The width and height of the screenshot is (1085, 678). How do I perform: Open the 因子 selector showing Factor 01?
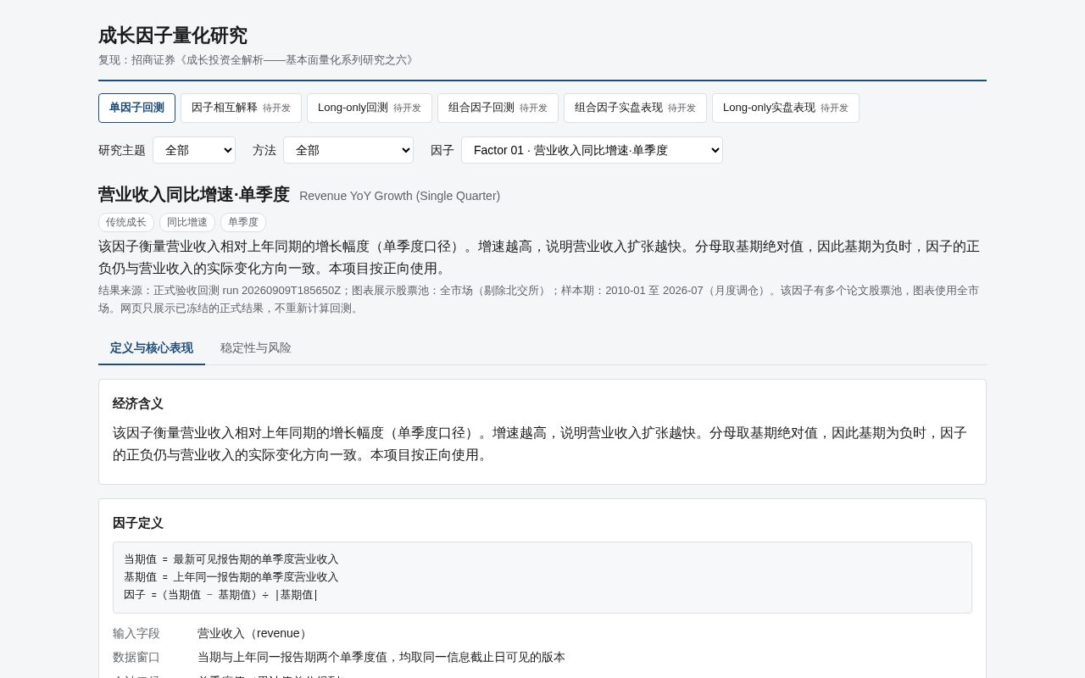coord(592,150)
